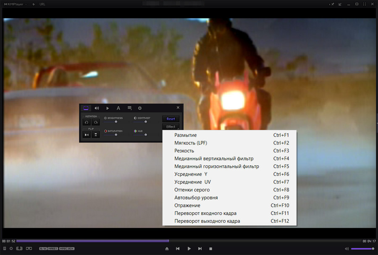Flip video vertically

96,134
